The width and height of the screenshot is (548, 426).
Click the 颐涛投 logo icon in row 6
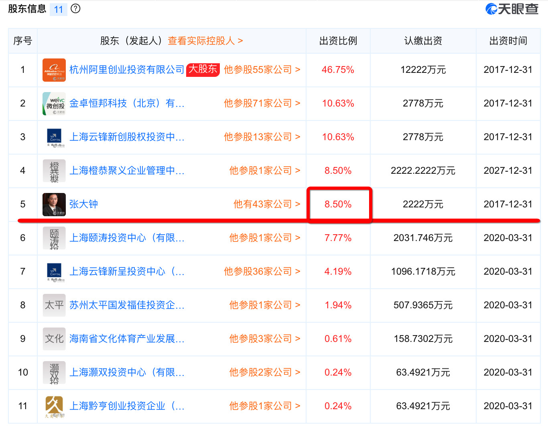(54, 238)
